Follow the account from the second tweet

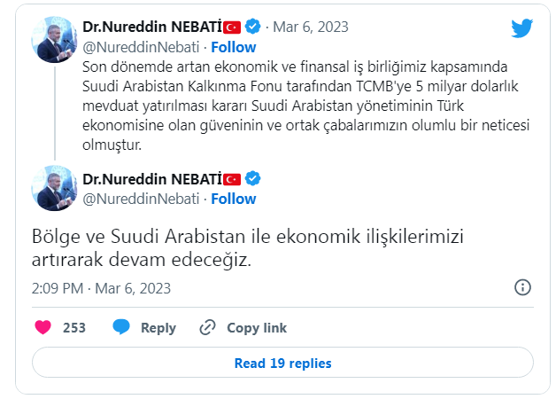(234, 198)
